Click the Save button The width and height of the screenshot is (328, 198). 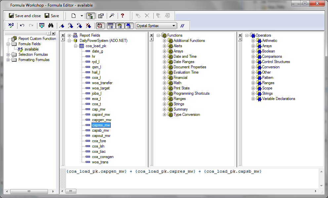pyautogui.click(x=52, y=16)
